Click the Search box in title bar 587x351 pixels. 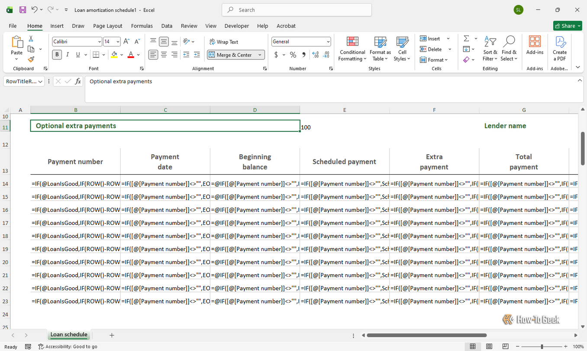pyautogui.click(x=297, y=10)
